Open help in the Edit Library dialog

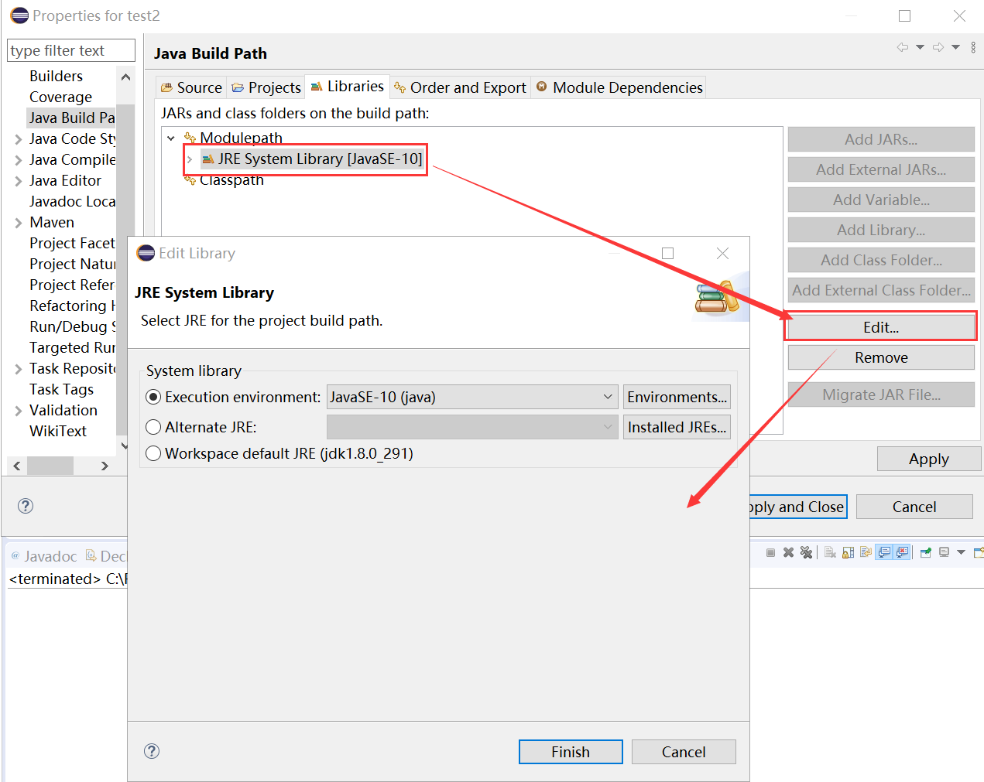coord(152,751)
